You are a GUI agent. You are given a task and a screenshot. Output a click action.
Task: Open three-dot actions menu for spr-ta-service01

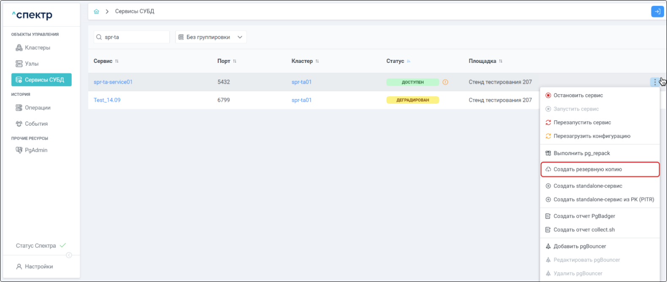[655, 82]
